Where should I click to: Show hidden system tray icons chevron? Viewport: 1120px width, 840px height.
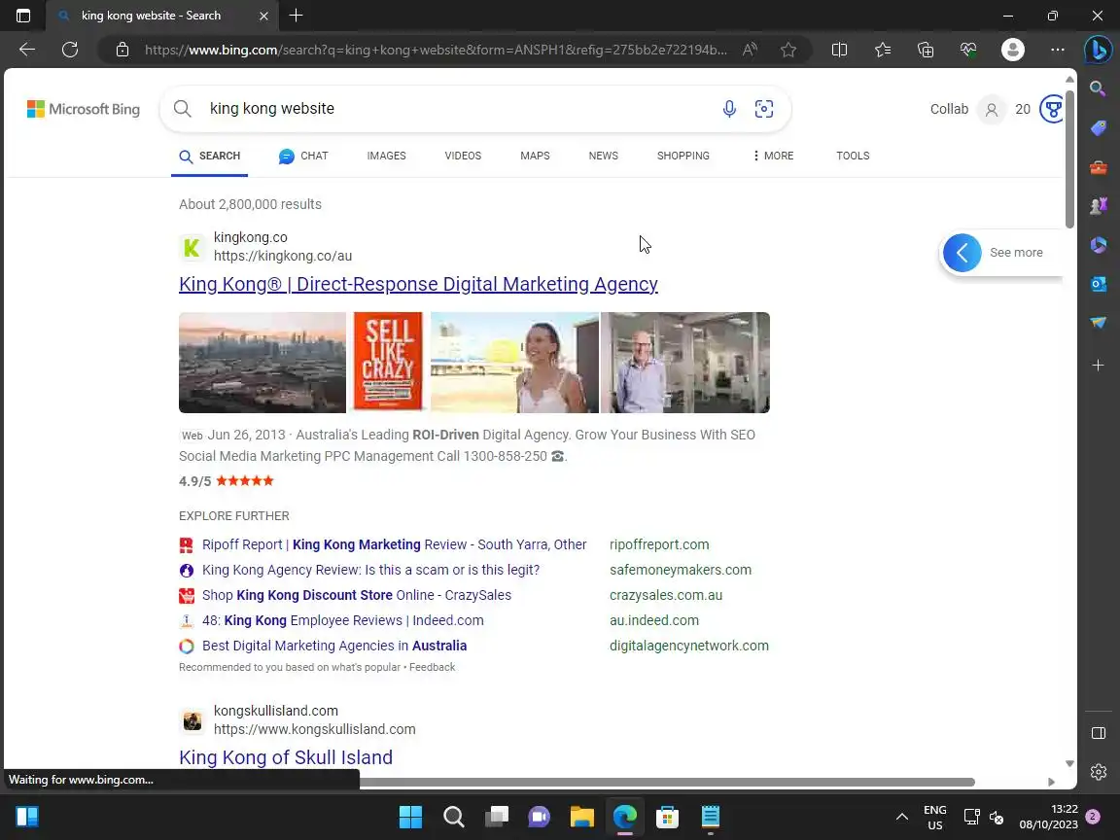click(902, 817)
